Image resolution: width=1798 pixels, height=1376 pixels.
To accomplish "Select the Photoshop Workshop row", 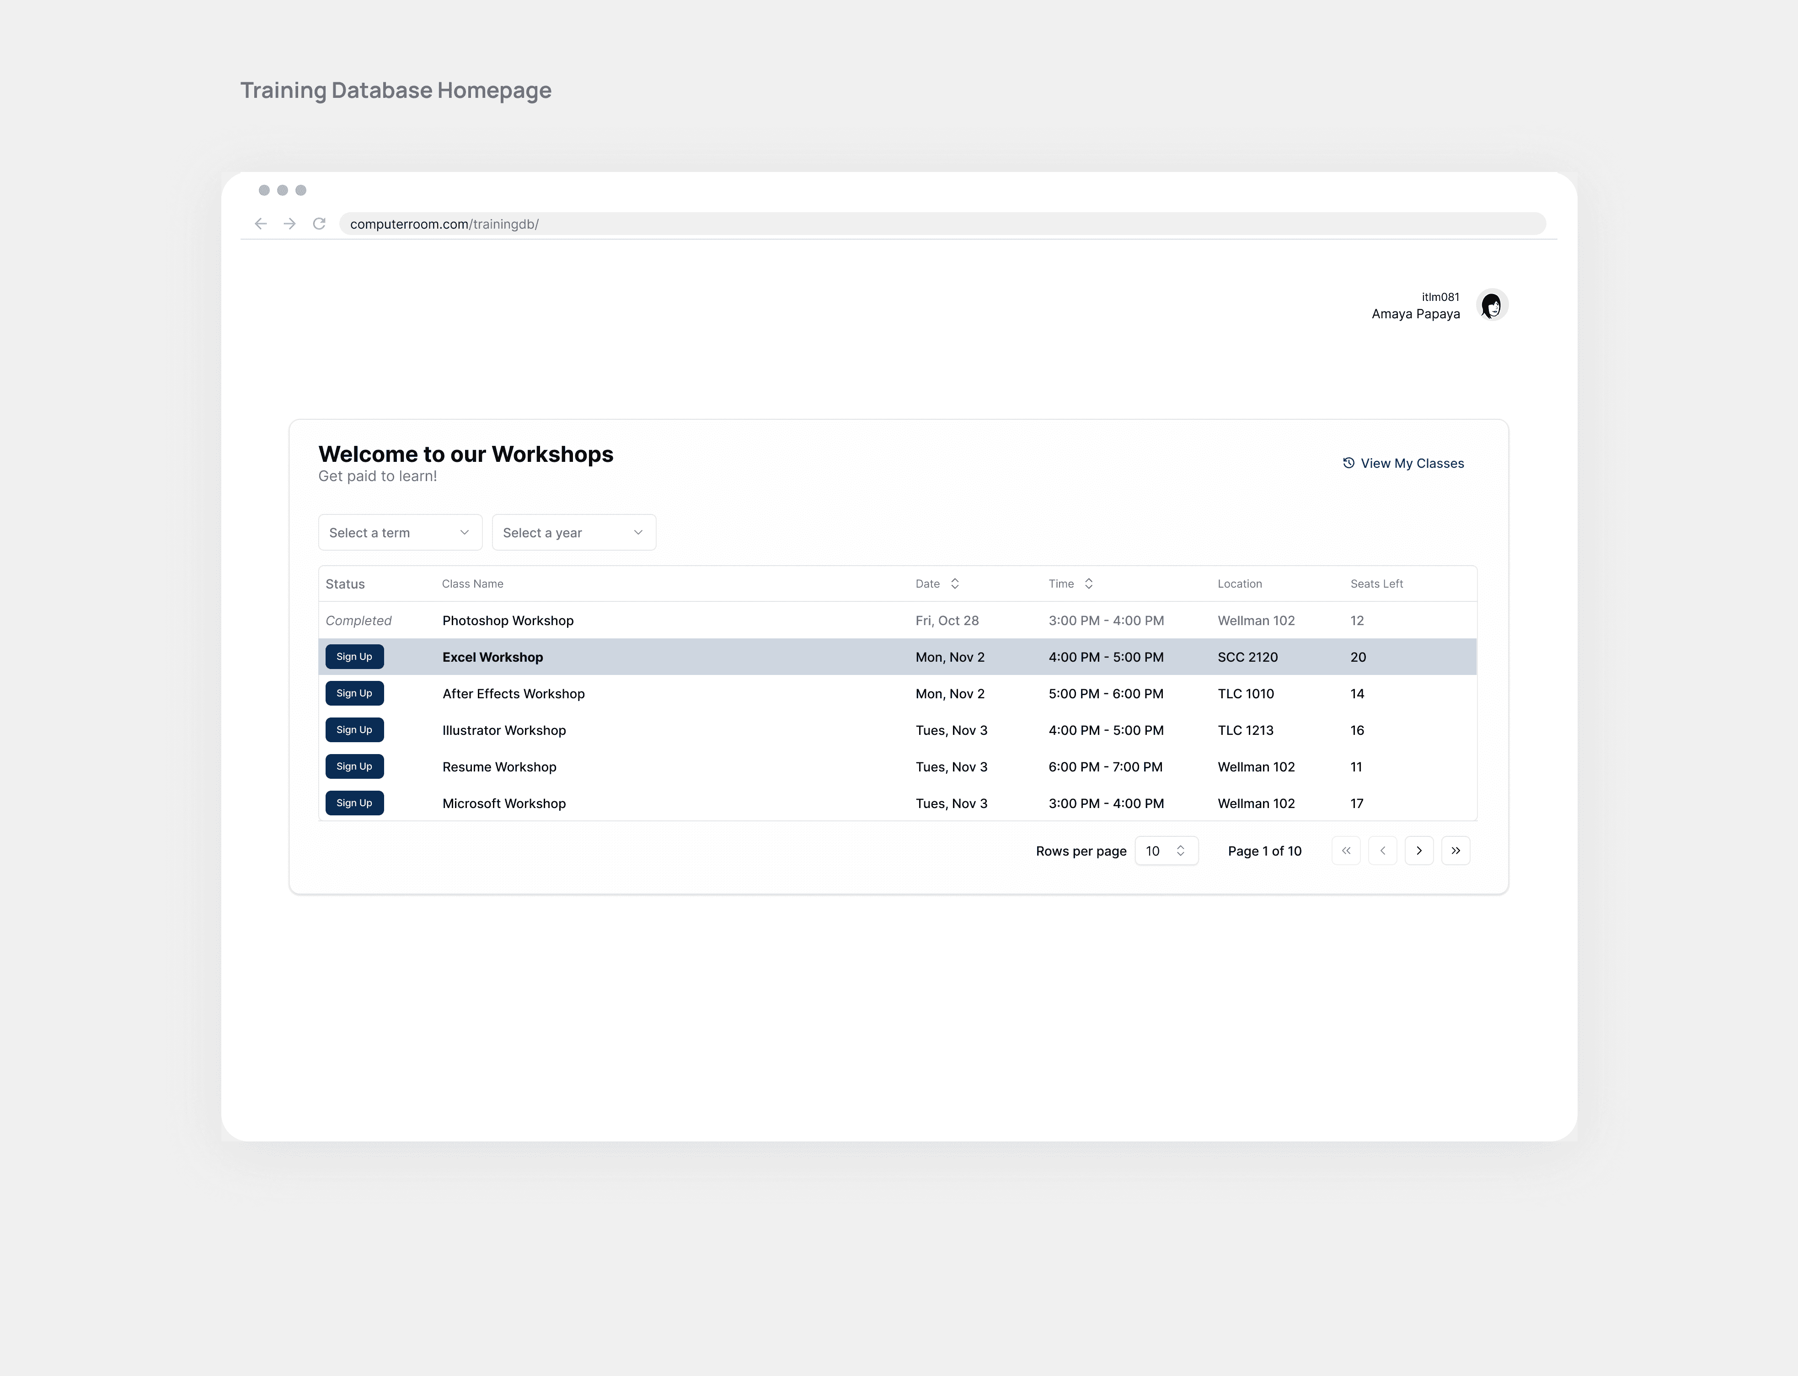I will 508,621.
